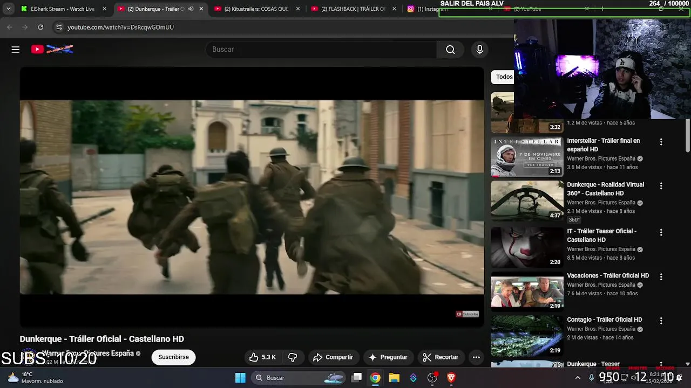Open the Interstellar trailer thumbnail
The width and height of the screenshot is (691, 388).
[x=527, y=157]
